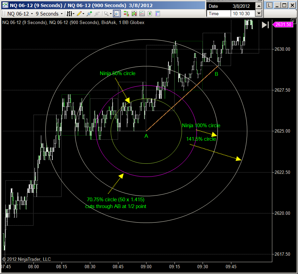Click the orange AB trend line

click(182, 99)
